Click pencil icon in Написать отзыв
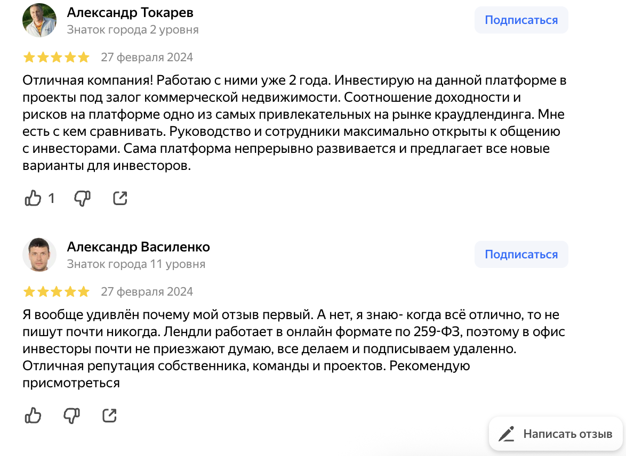Screen dimensions: 626x456 tap(506, 434)
